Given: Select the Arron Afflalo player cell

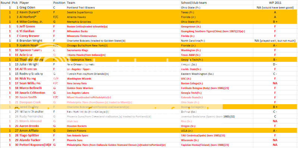Looking at the screenshot, I should click(x=36, y=131).
